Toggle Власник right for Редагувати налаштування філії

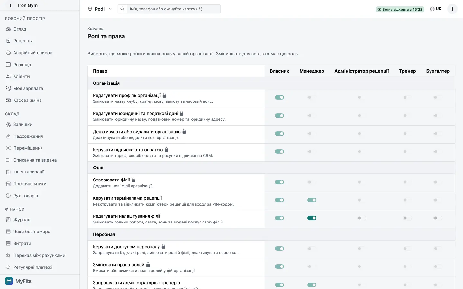pos(279,218)
